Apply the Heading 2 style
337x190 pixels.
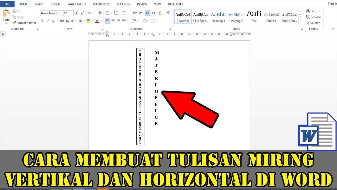pyautogui.click(x=236, y=17)
